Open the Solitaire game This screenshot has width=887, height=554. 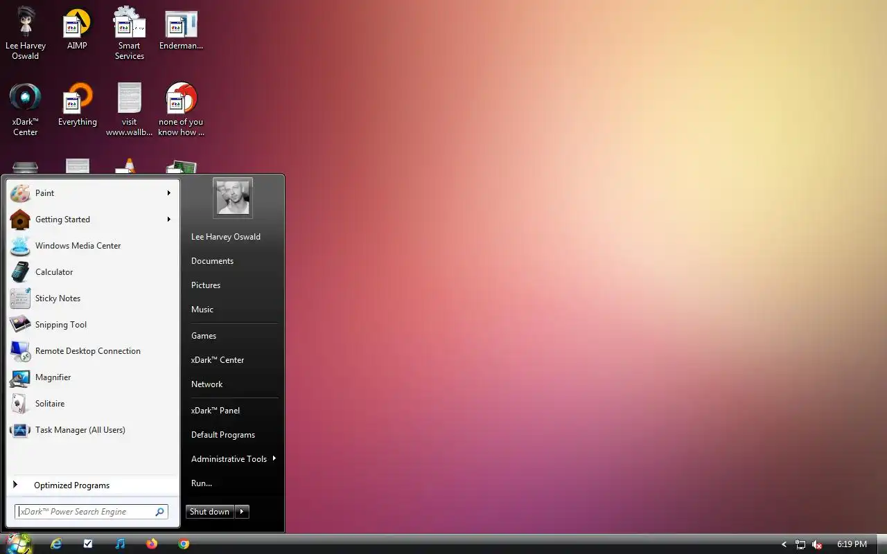[x=93, y=404]
